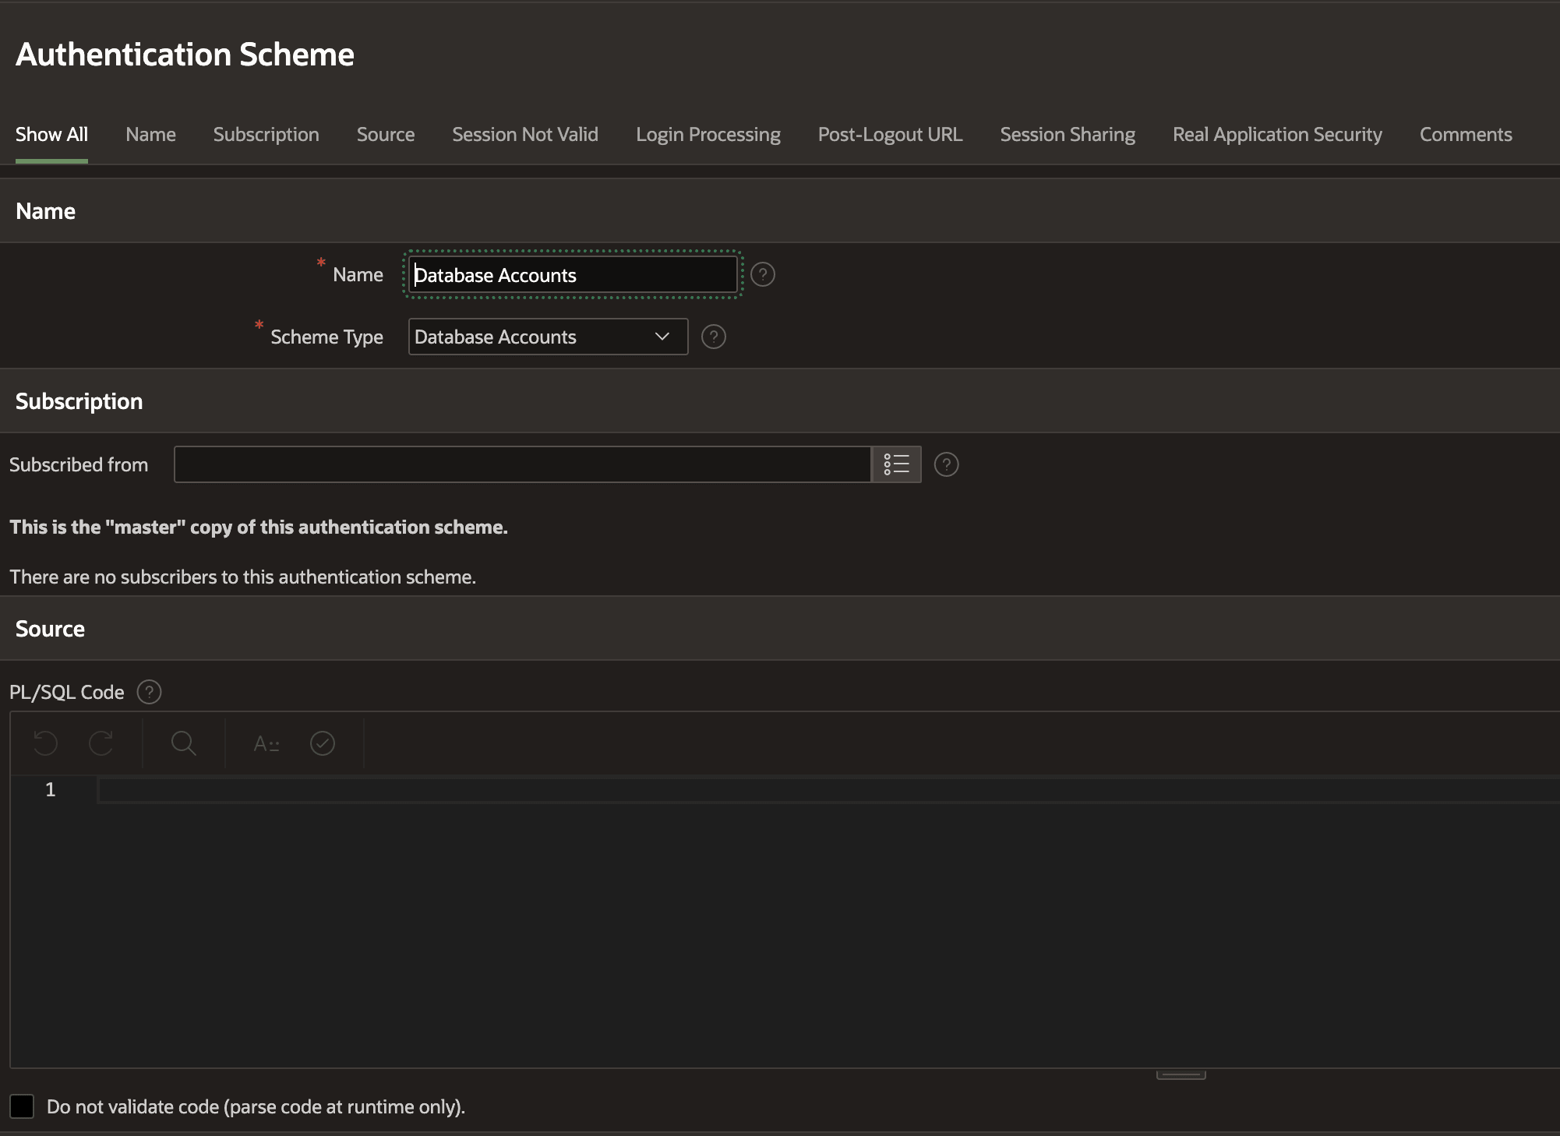Click into the Subscribed from field
The width and height of the screenshot is (1560, 1136).
(522, 464)
